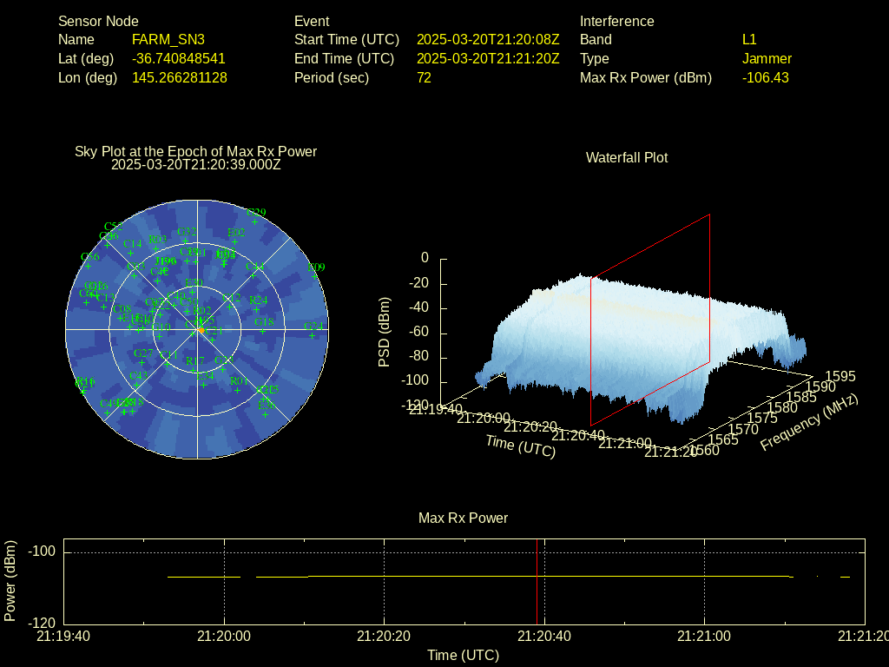Viewport: 889px width, 667px height.
Task: Click the G29 satellite marker in sky plot
Action: coord(255,221)
